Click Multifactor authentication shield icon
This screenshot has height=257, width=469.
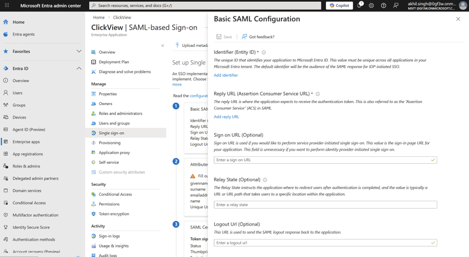click(5, 215)
